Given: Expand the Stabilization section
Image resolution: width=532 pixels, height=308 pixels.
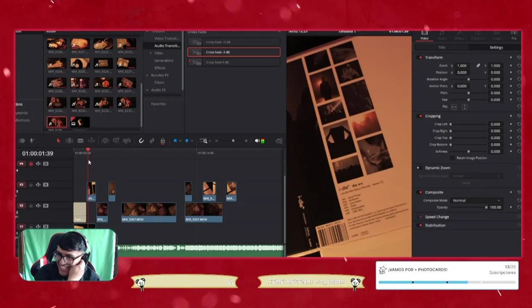Looking at the screenshot, I should tap(435, 225).
